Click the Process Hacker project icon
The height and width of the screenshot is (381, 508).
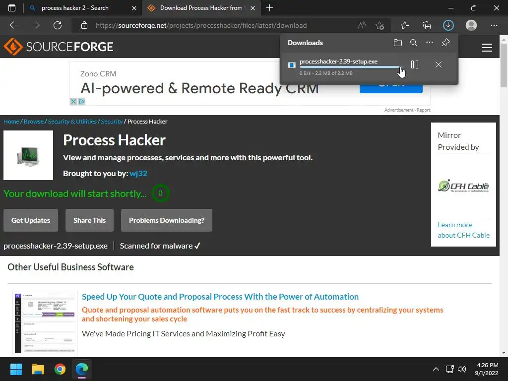(28, 155)
